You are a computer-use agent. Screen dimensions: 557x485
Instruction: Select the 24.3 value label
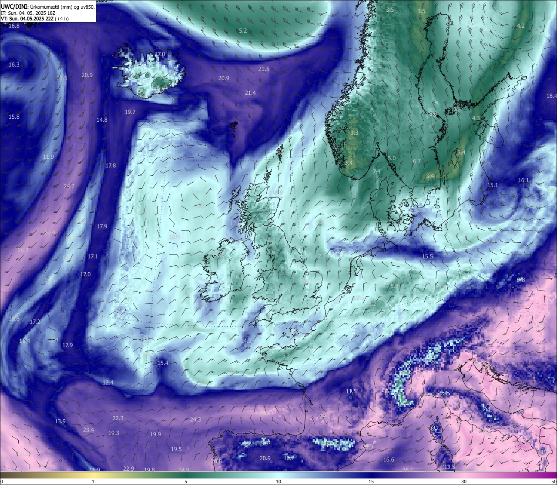195,420
